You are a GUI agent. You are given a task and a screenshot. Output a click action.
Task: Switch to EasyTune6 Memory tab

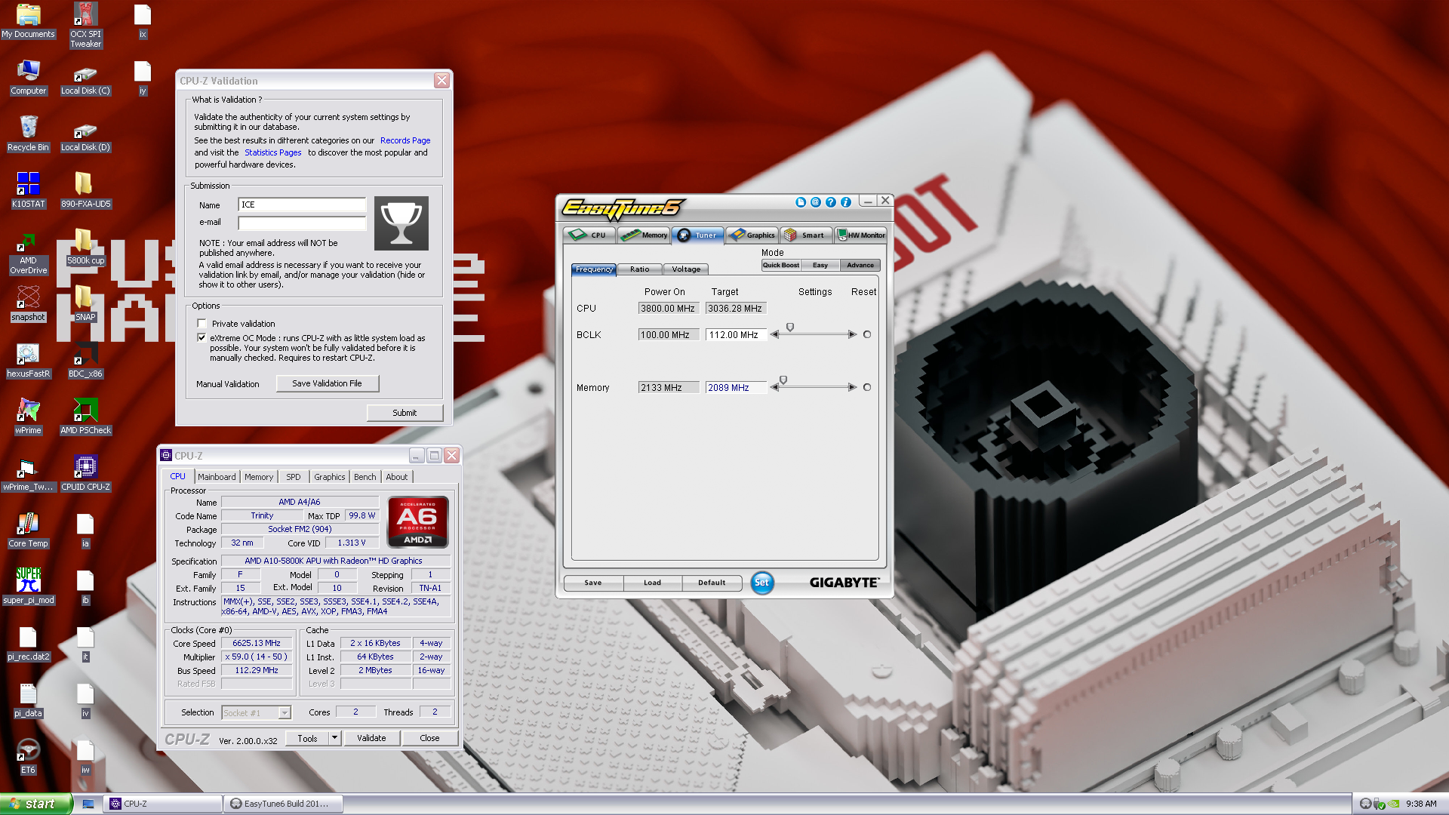coord(644,235)
